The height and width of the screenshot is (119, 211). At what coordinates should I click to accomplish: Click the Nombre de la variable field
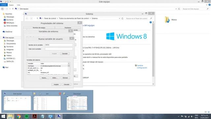coord(59,45)
